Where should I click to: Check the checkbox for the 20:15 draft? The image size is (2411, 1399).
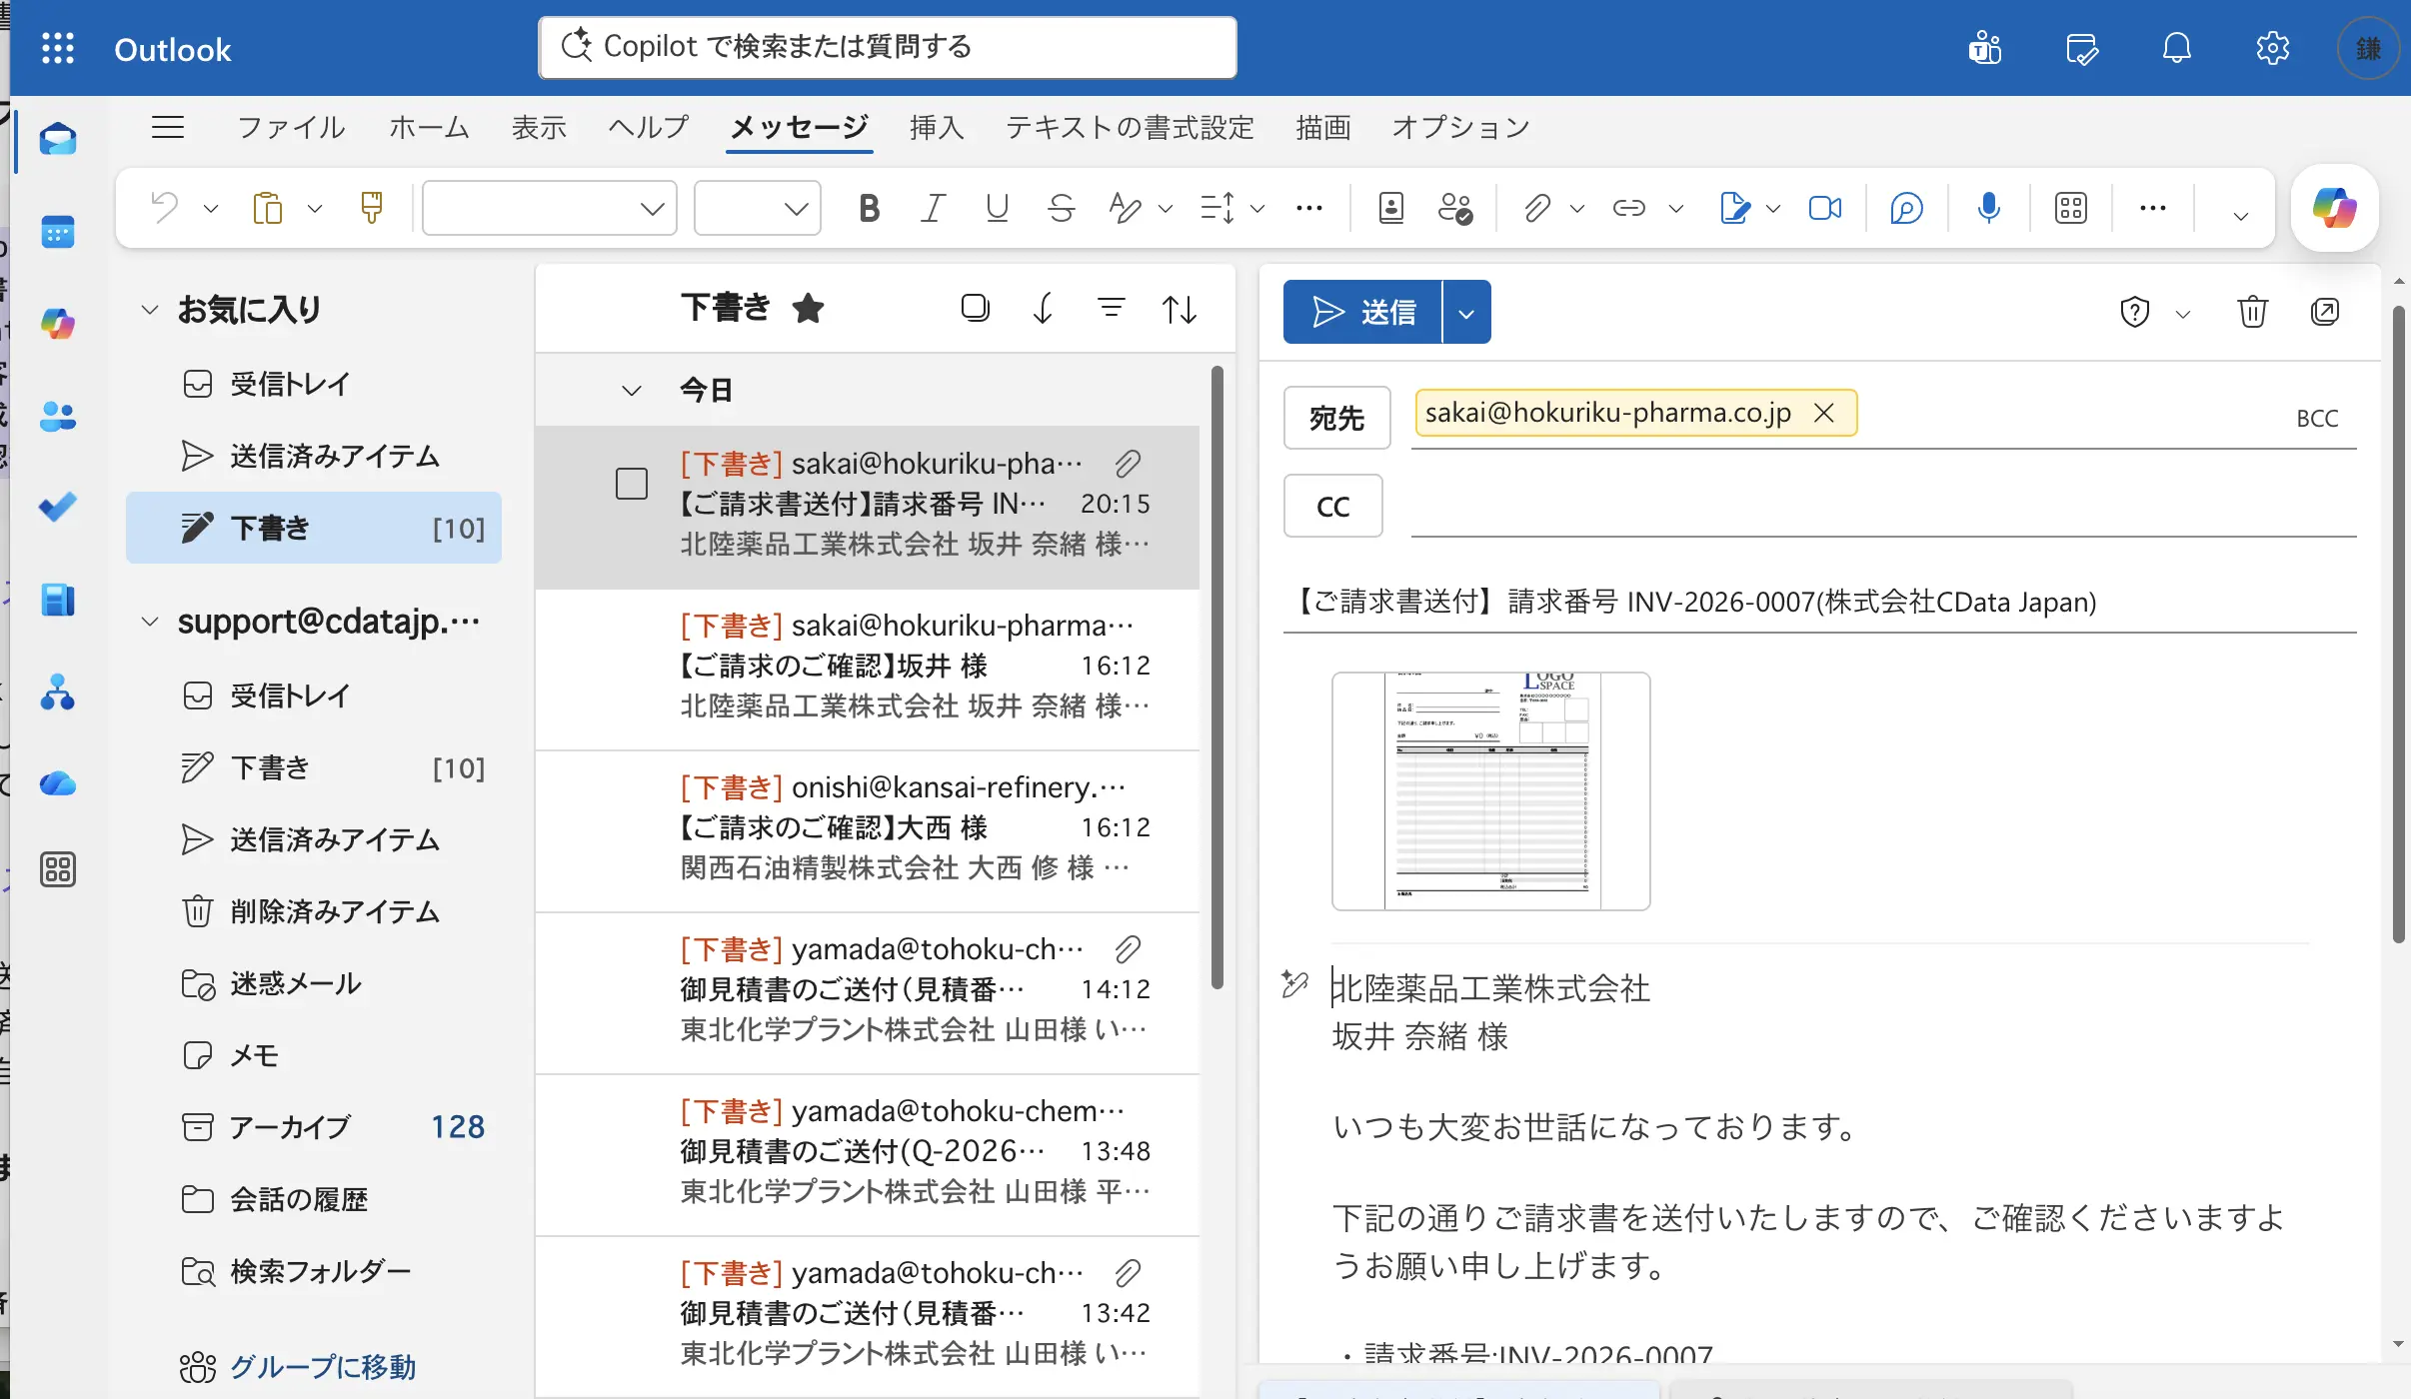click(632, 484)
